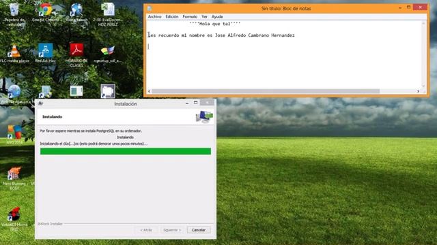Screen dimensions: 437x245
Task: Click the "Hola que tal" line in Notepad
Action: click(x=215, y=24)
